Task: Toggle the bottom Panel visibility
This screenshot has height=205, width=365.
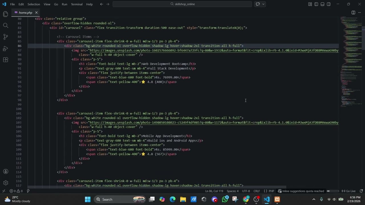Action: pos(323,4)
